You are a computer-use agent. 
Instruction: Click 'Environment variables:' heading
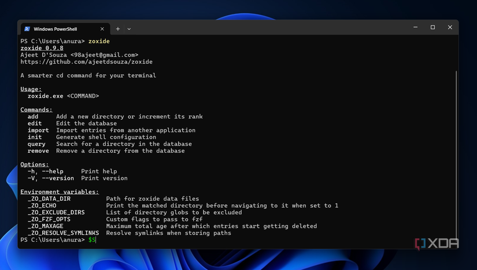click(x=60, y=192)
